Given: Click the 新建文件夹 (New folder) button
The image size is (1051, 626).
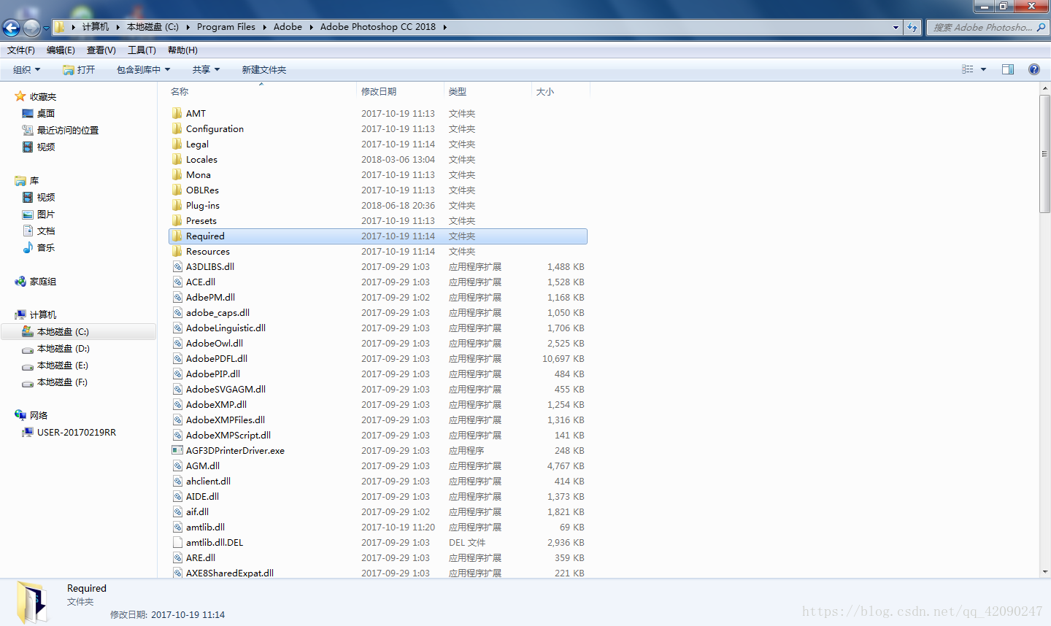Looking at the screenshot, I should coord(264,69).
